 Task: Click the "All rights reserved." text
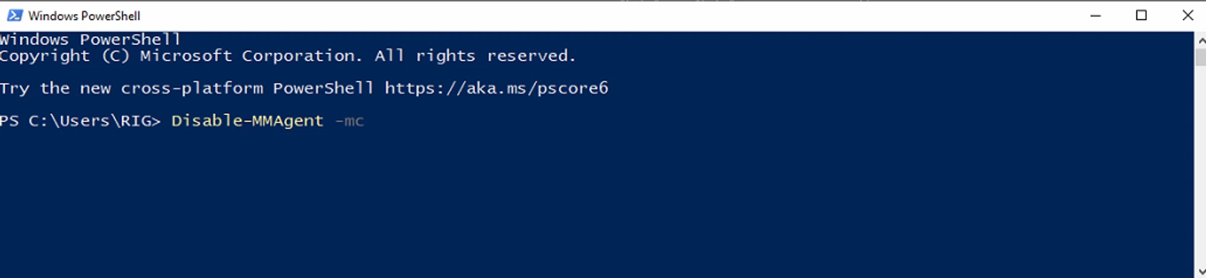point(475,56)
